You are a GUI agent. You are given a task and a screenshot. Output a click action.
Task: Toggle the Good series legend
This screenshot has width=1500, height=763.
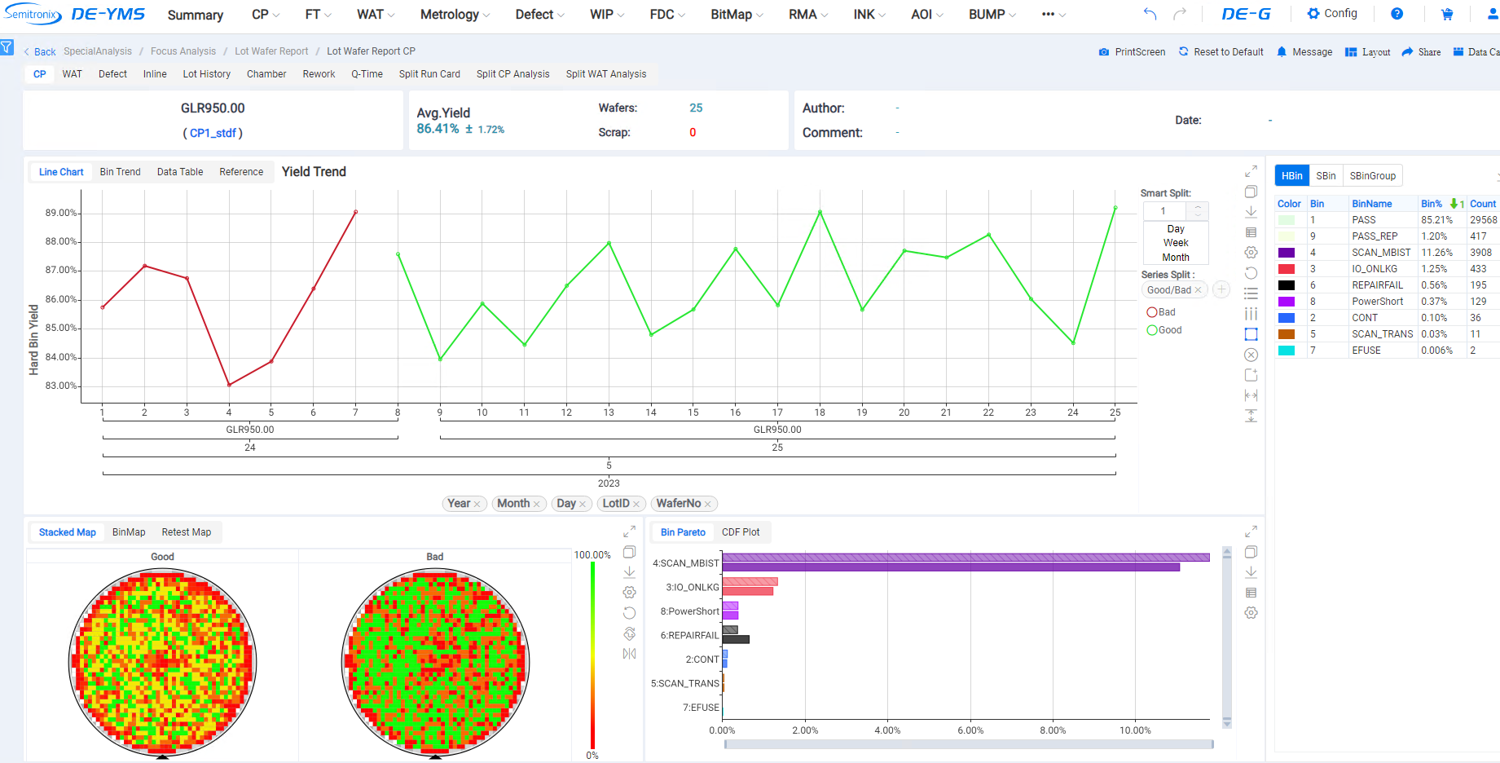coord(1163,330)
